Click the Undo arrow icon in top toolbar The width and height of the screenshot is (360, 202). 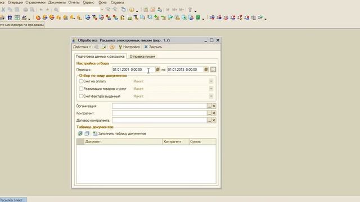[41, 10]
